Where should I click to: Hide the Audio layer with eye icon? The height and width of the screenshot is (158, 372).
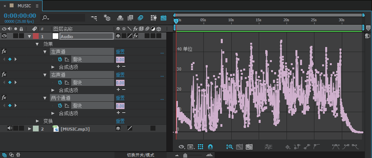4,36
